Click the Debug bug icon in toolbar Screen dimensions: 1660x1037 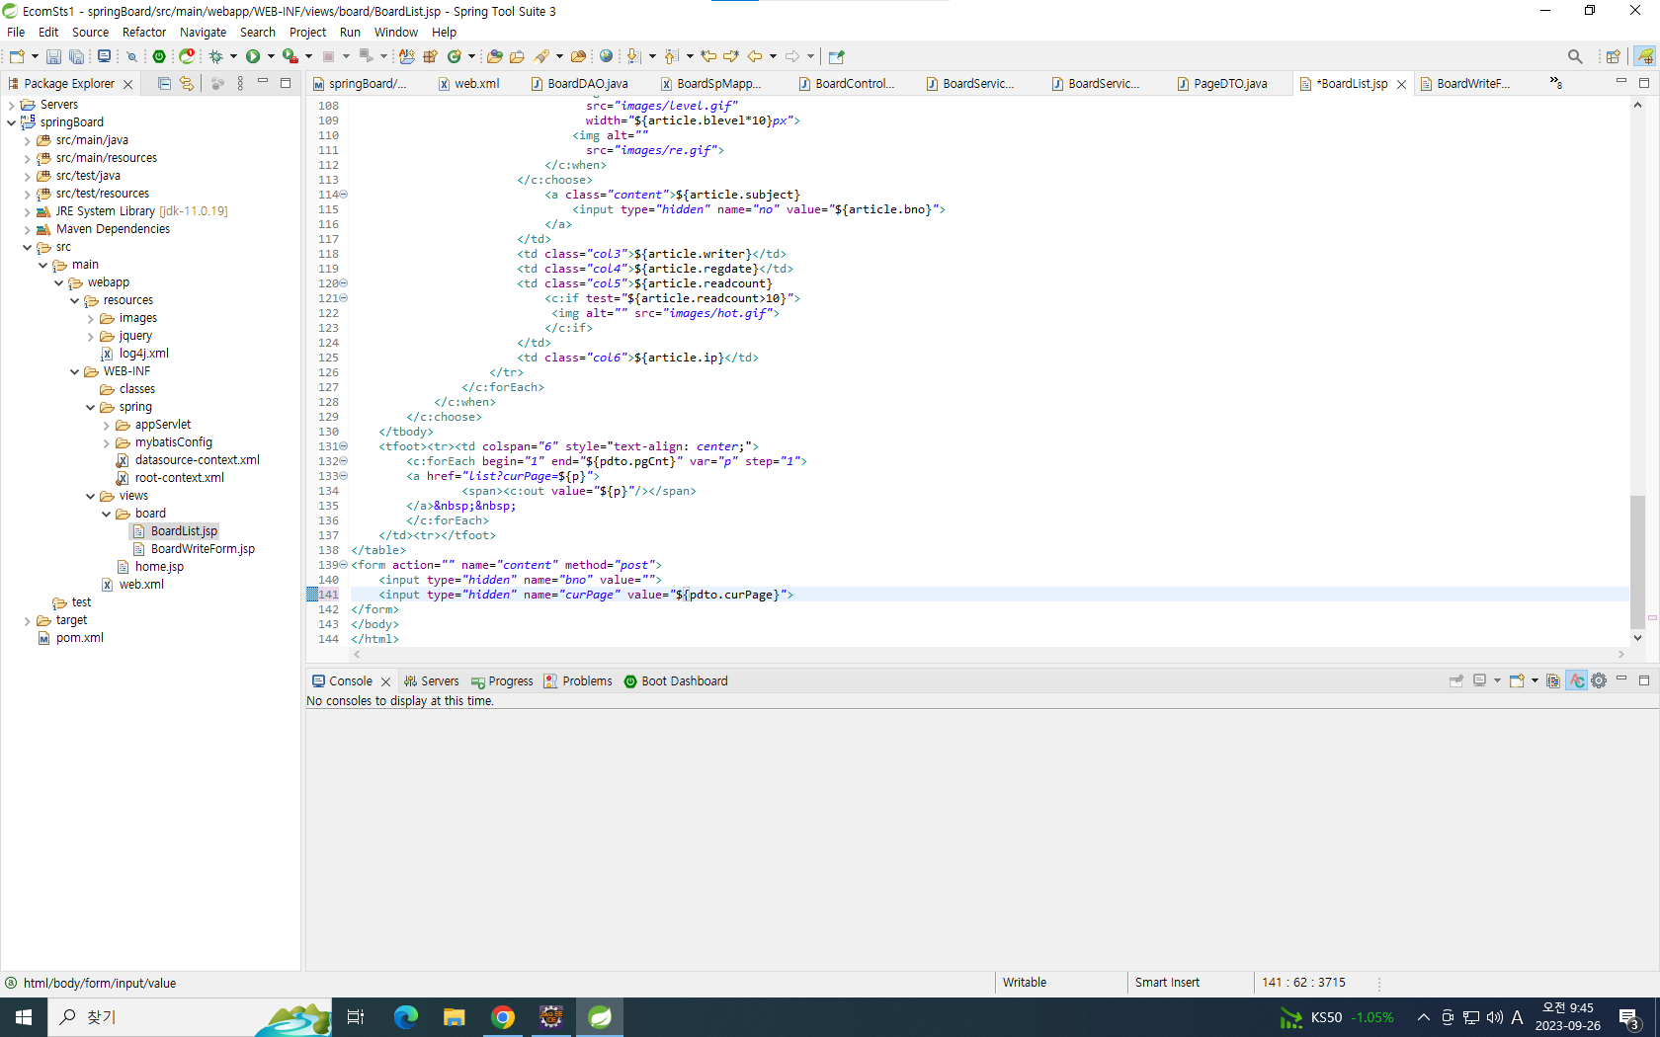[x=215, y=56]
